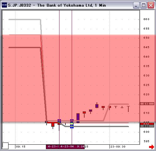
Task: Click the 645 price scale label
Action: point(146,47)
